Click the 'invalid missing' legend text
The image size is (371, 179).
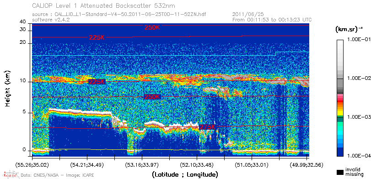[354, 172]
